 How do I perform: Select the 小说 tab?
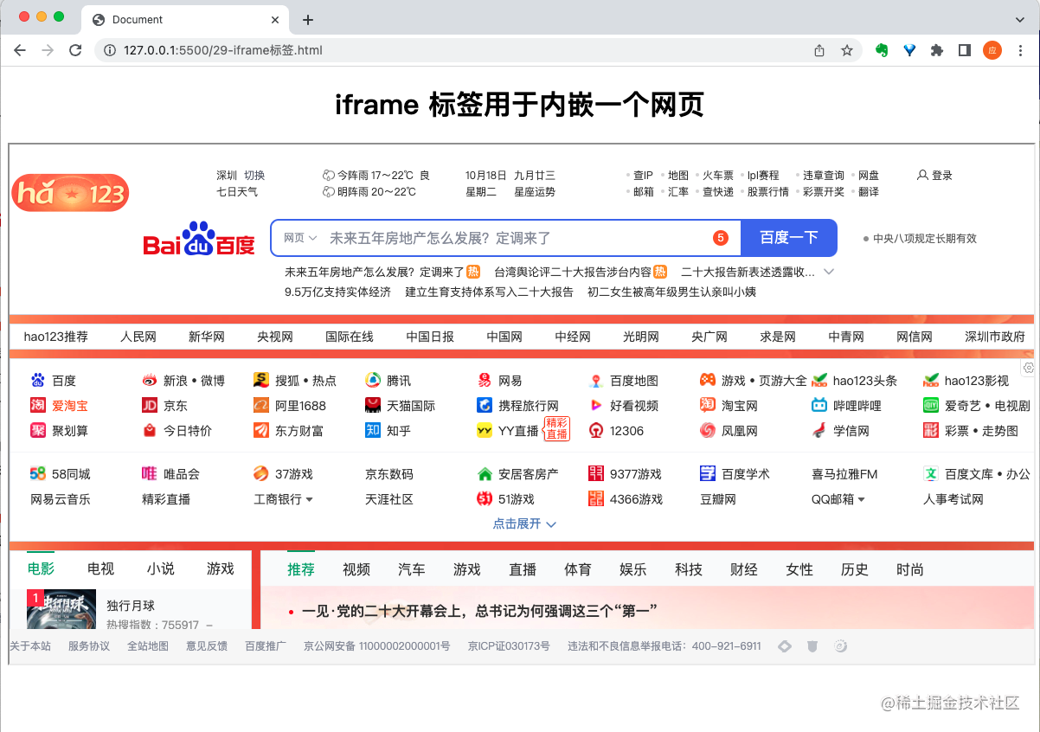160,568
